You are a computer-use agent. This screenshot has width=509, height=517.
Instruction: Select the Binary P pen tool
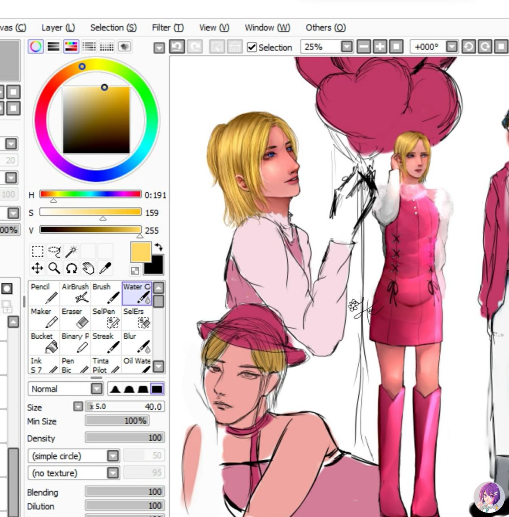point(75,343)
